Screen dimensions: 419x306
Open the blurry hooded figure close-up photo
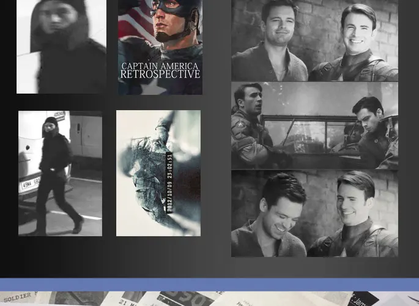pos(61,47)
